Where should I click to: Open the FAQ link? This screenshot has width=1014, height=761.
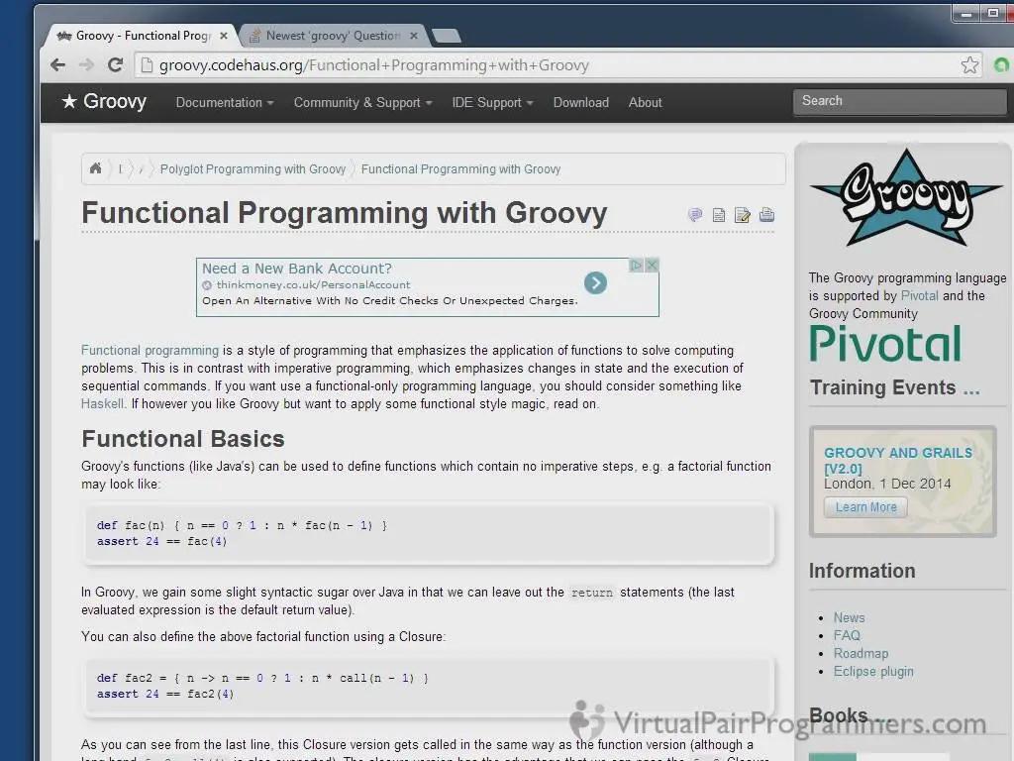pos(847,635)
